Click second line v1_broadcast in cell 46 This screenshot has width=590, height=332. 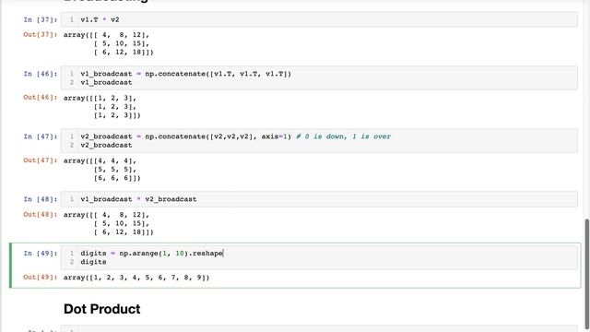pos(106,82)
